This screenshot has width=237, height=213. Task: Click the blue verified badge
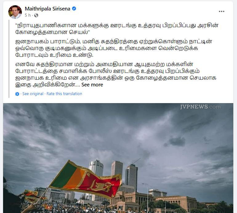click(x=74, y=9)
